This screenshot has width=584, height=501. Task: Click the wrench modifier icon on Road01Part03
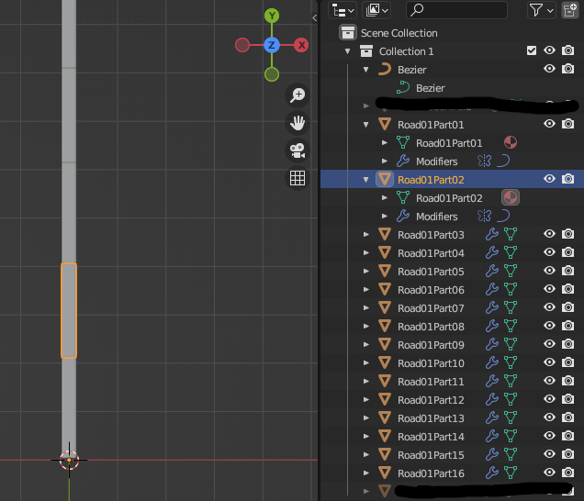pyautogui.click(x=492, y=234)
